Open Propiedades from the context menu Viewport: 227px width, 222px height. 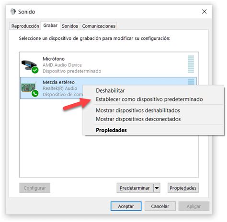pyautogui.click(x=111, y=130)
